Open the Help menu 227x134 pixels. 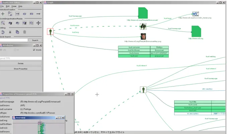(20, 6)
